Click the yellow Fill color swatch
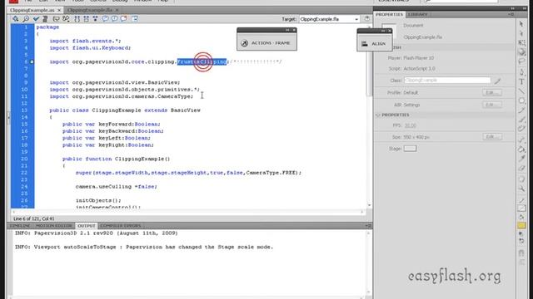Viewport: 533px width, 299px height. coord(521,225)
